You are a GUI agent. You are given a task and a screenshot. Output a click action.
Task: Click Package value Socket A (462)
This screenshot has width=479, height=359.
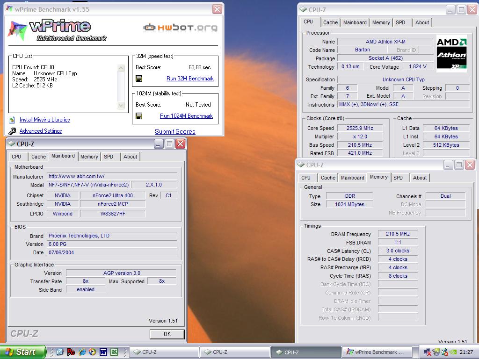point(385,58)
